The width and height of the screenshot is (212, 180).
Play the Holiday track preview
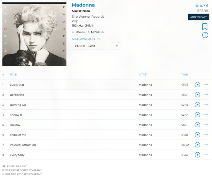click(x=197, y=125)
